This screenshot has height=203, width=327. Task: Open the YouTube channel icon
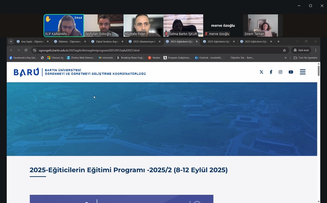(x=291, y=72)
